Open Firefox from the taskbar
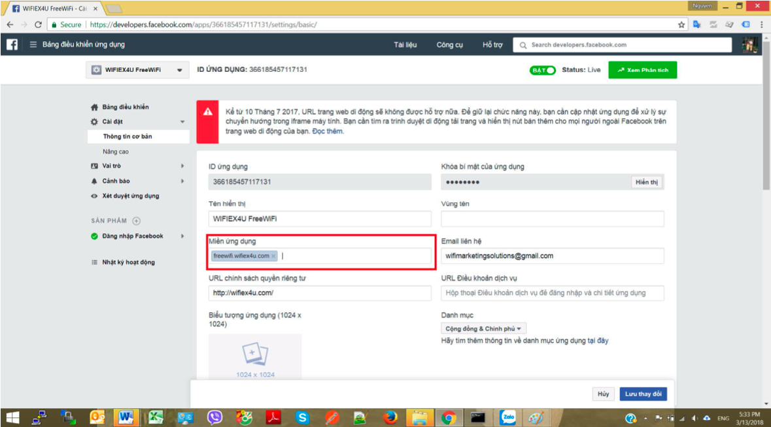 coord(390,418)
